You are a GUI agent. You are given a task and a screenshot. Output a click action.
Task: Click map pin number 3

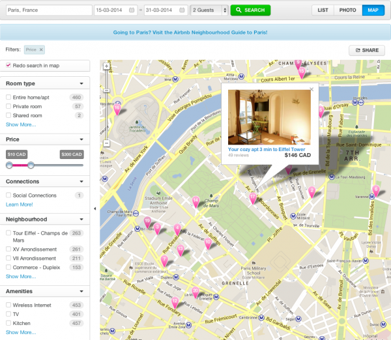(157, 229)
